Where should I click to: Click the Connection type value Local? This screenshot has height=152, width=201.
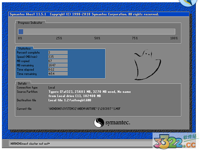(x=51, y=88)
